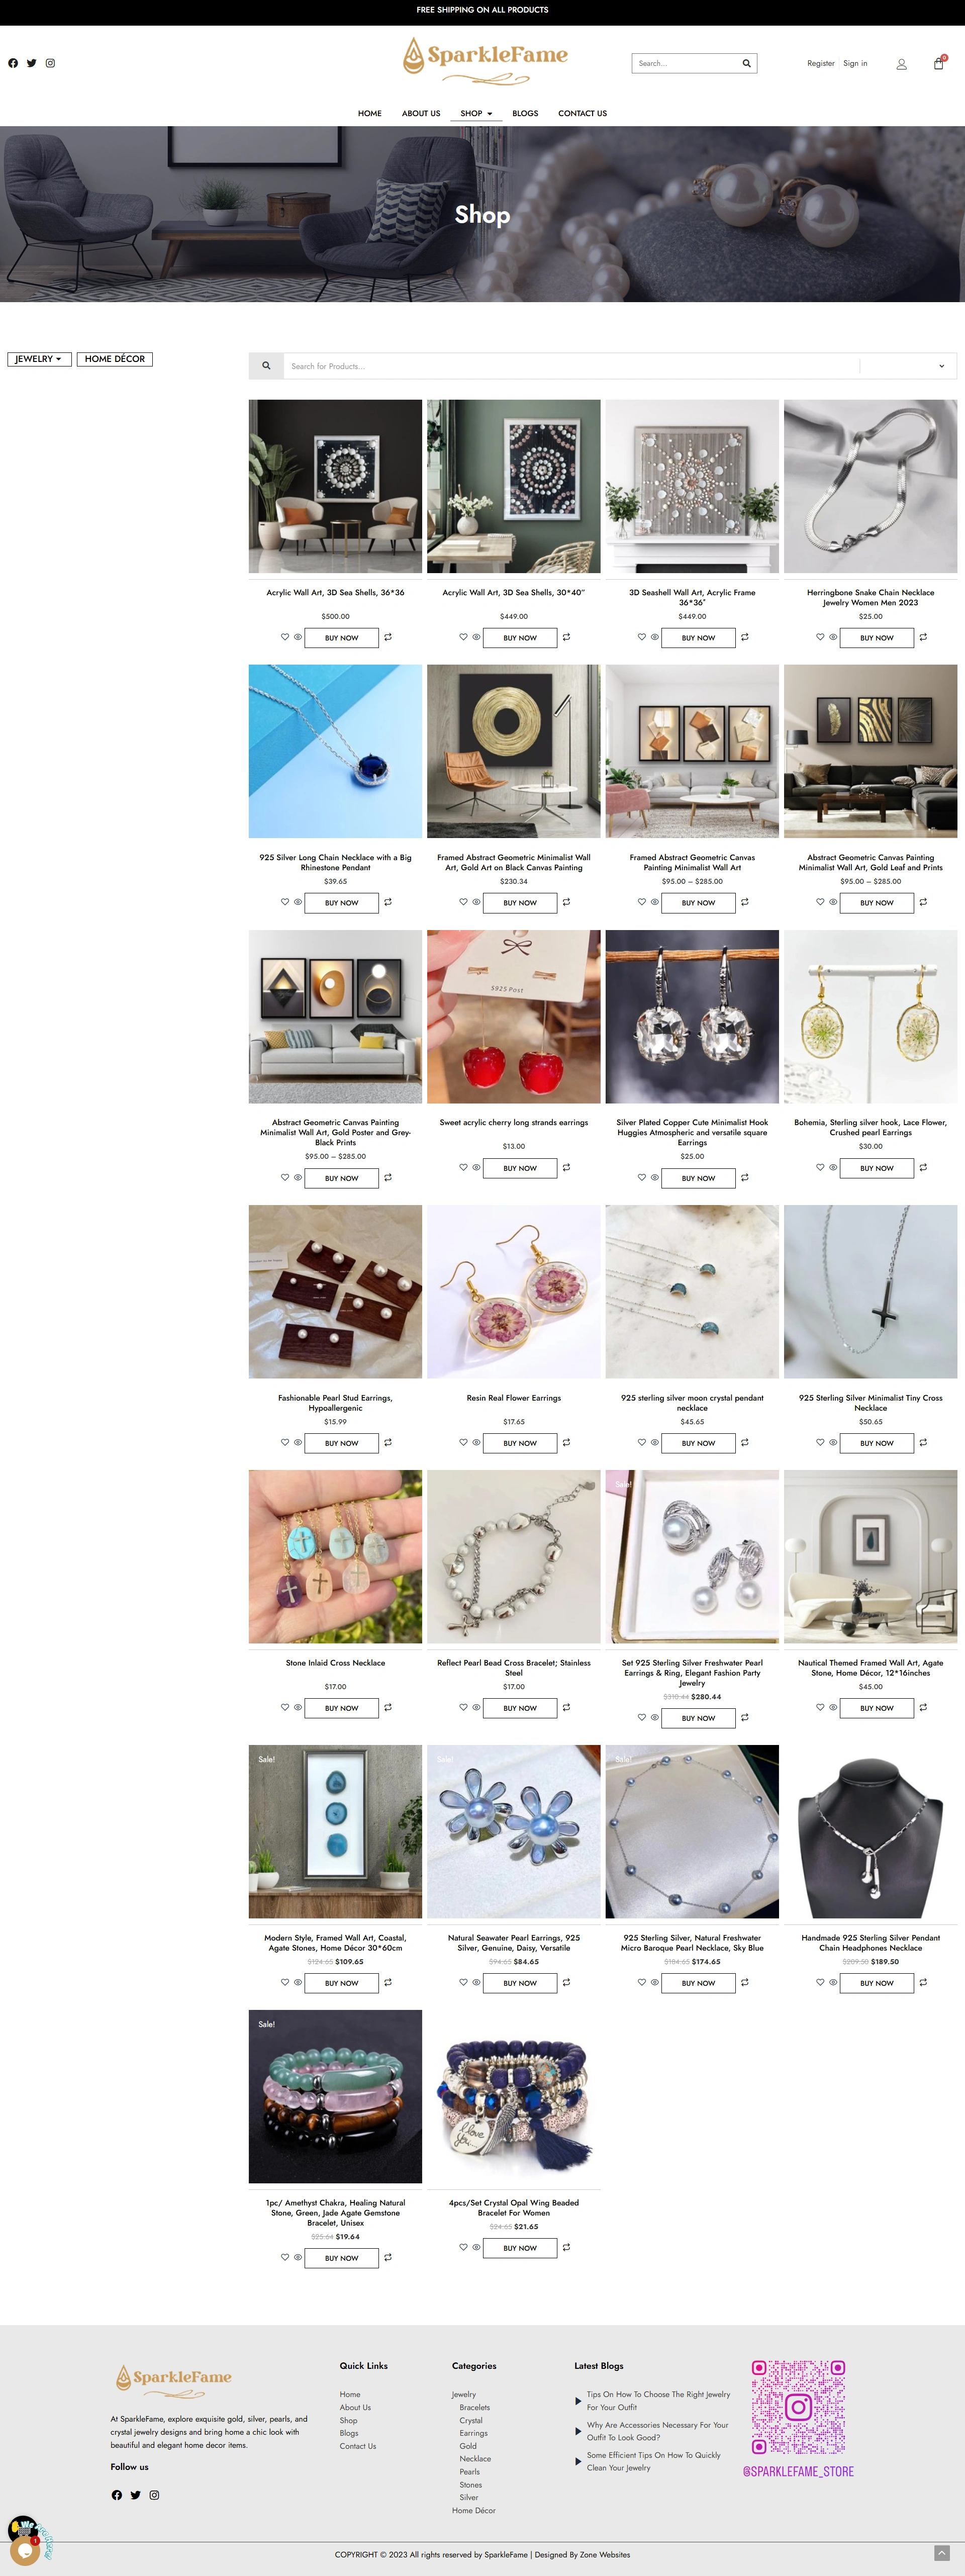Viewport: 965px width, 2576px height.
Task: Open the chat support bubble icon
Action: coord(25,2549)
